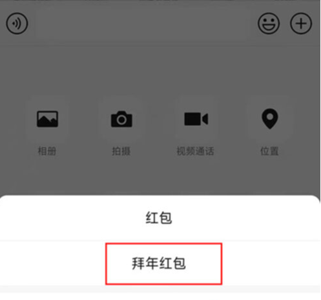Click the 位置 text label
Image resolution: width=321 pixels, height=300 pixels.
pos(269,151)
